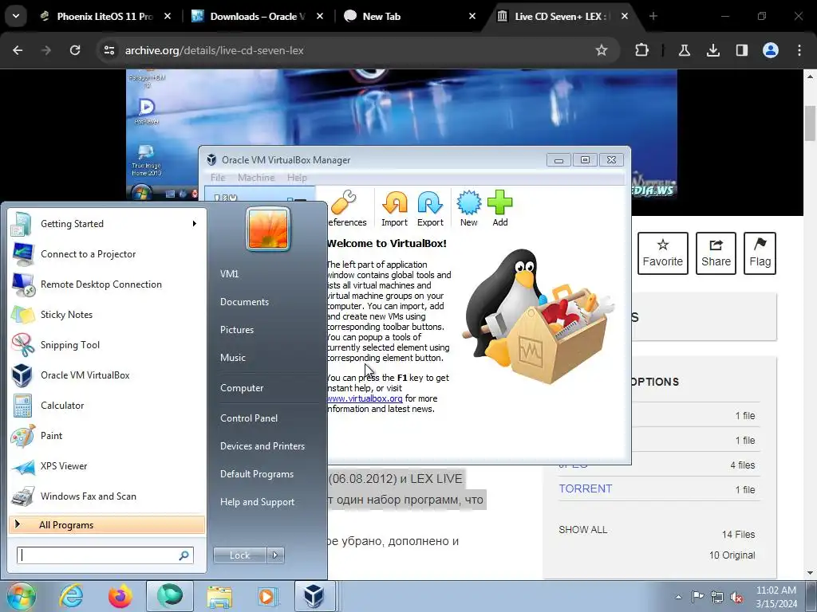Open Chrome downloads icon
Viewport: 817px width, 612px height.
712,50
